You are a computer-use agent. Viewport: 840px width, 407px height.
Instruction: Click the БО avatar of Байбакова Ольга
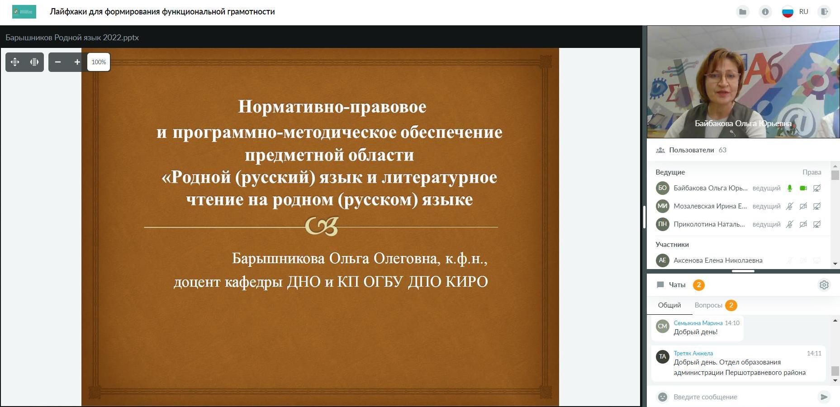point(663,188)
